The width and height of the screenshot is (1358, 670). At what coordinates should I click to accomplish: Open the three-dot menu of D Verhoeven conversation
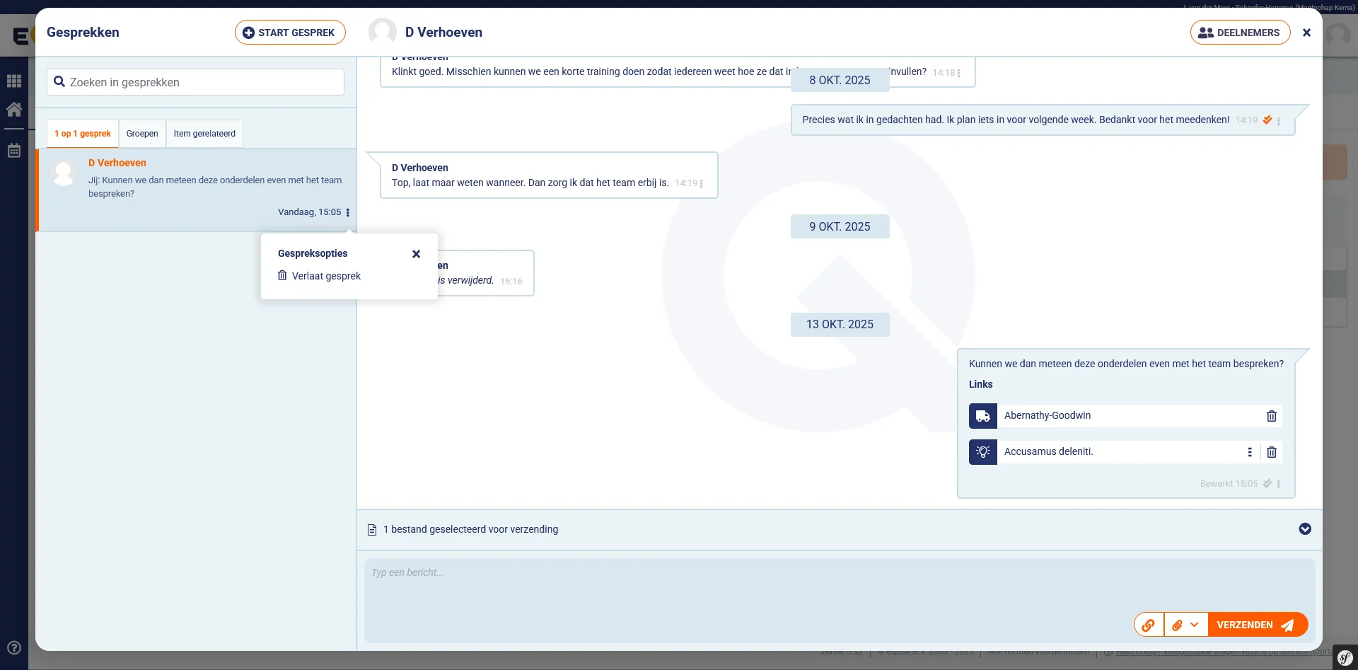[348, 212]
